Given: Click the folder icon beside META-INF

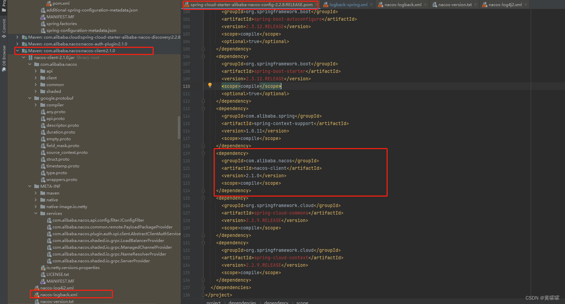Looking at the screenshot, I should (37, 186).
